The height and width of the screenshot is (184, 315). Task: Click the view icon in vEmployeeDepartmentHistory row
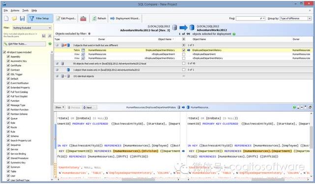(x=83, y=58)
